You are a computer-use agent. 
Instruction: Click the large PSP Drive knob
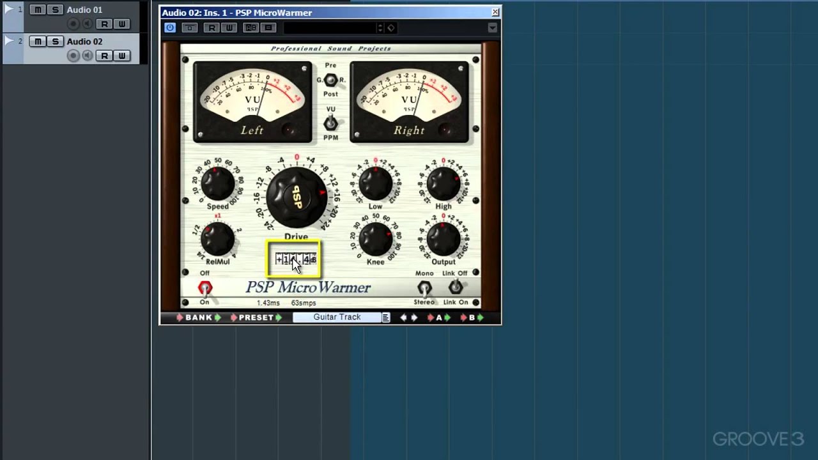(x=297, y=197)
